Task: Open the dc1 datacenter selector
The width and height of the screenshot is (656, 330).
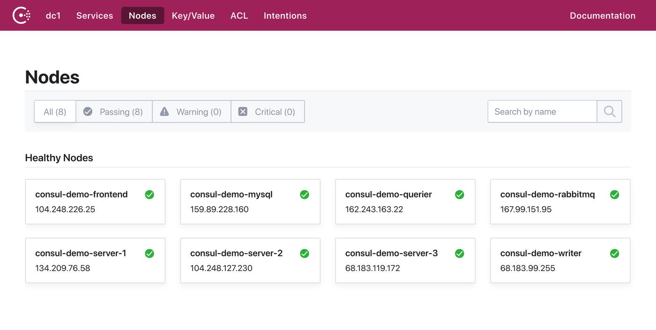Action: 53,15
